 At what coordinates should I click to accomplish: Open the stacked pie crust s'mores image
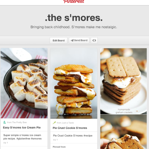(74, 83)
